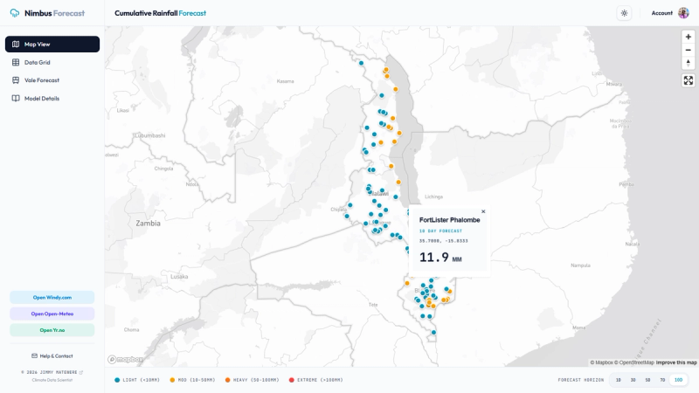Click the 11.9 MM rainfall value
Screen dimensions: 699x393
tap(440, 257)
